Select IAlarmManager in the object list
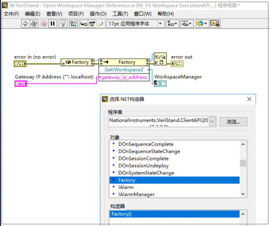Image resolution: width=270 pixels, height=226 pixels. [136, 194]
